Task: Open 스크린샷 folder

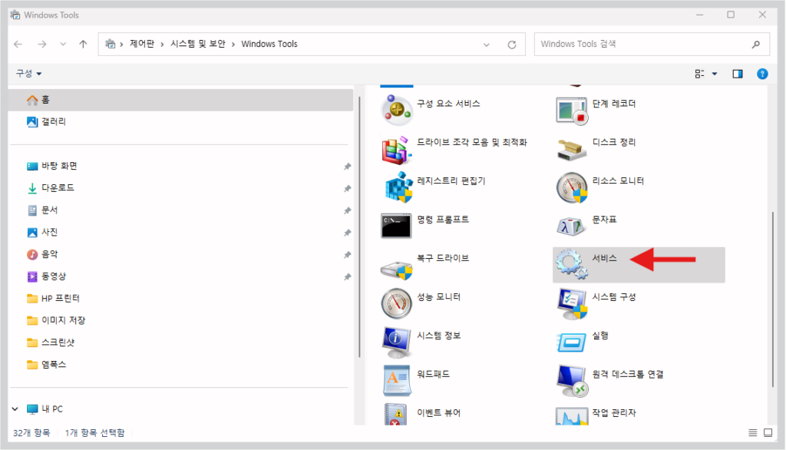Action: pos(58,342)
